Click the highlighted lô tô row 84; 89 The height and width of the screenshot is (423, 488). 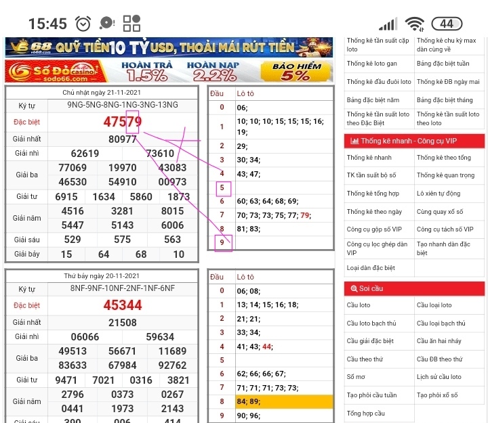(284, 401)
